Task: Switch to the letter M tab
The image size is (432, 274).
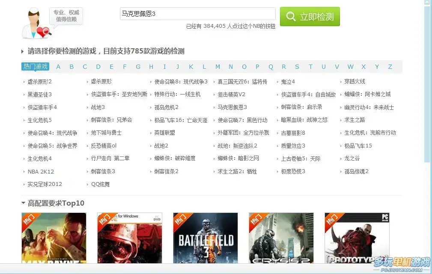Action: pyautogui.click(x=217, y=67)
